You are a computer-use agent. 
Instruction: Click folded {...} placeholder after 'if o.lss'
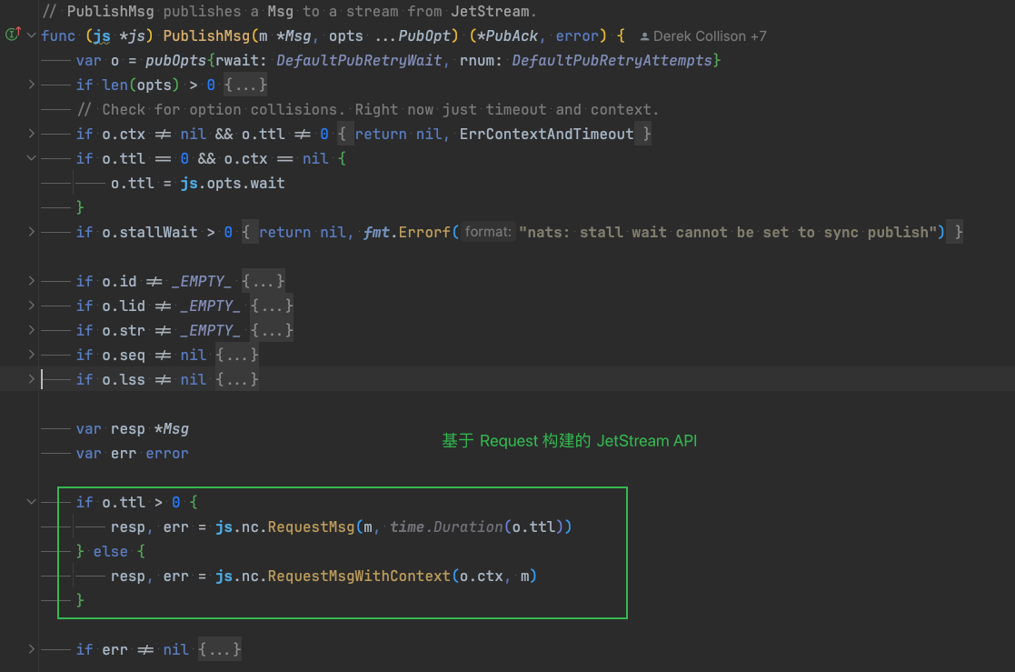click(237, 379)
